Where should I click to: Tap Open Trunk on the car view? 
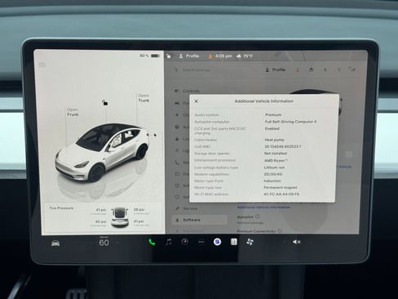point(144,98)
